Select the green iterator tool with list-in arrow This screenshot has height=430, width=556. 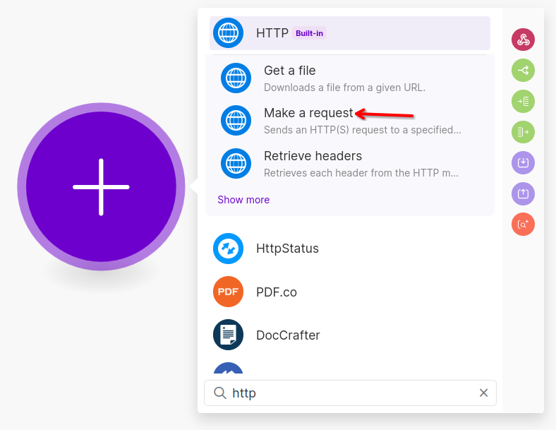point(523,101)
